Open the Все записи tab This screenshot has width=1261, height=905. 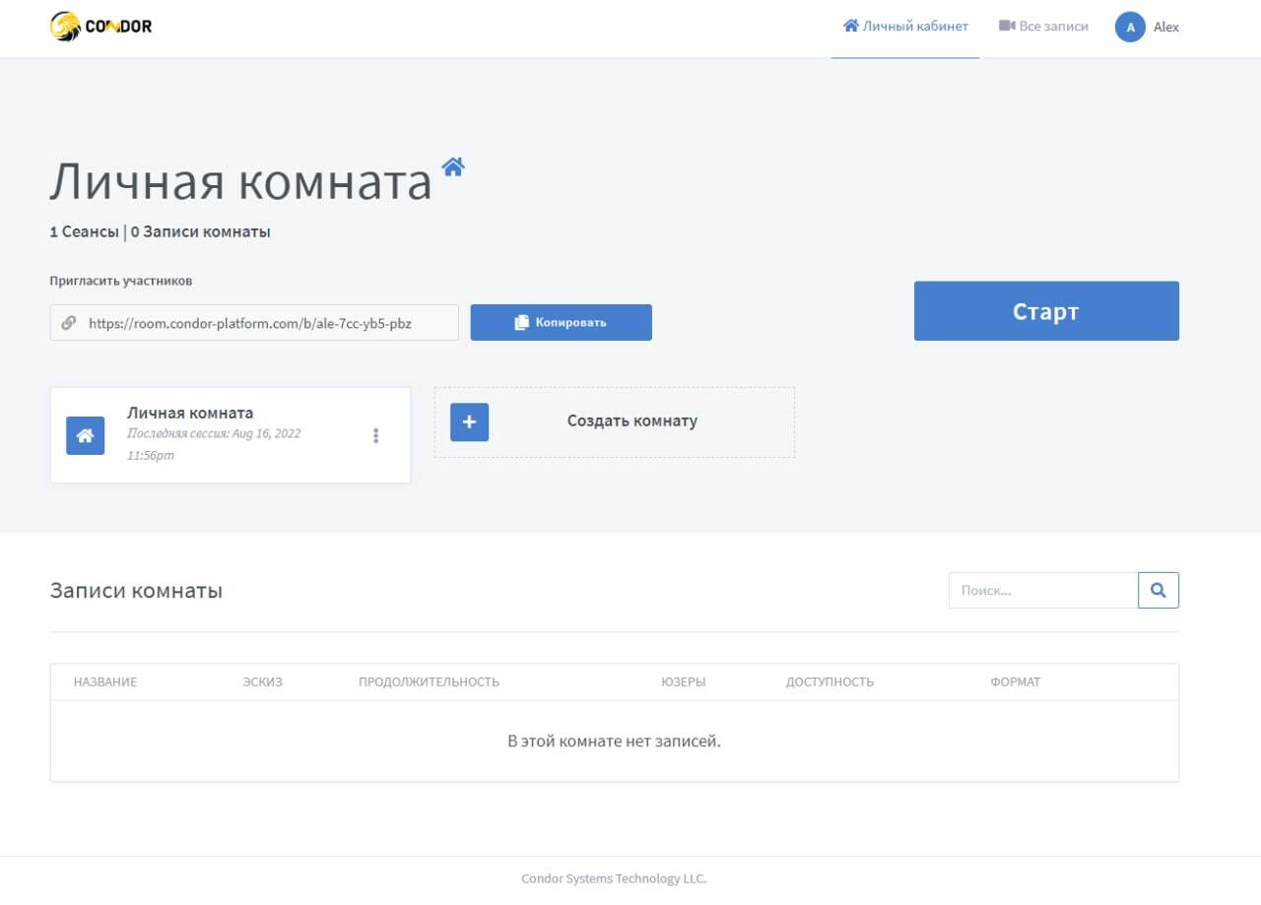1043,27
